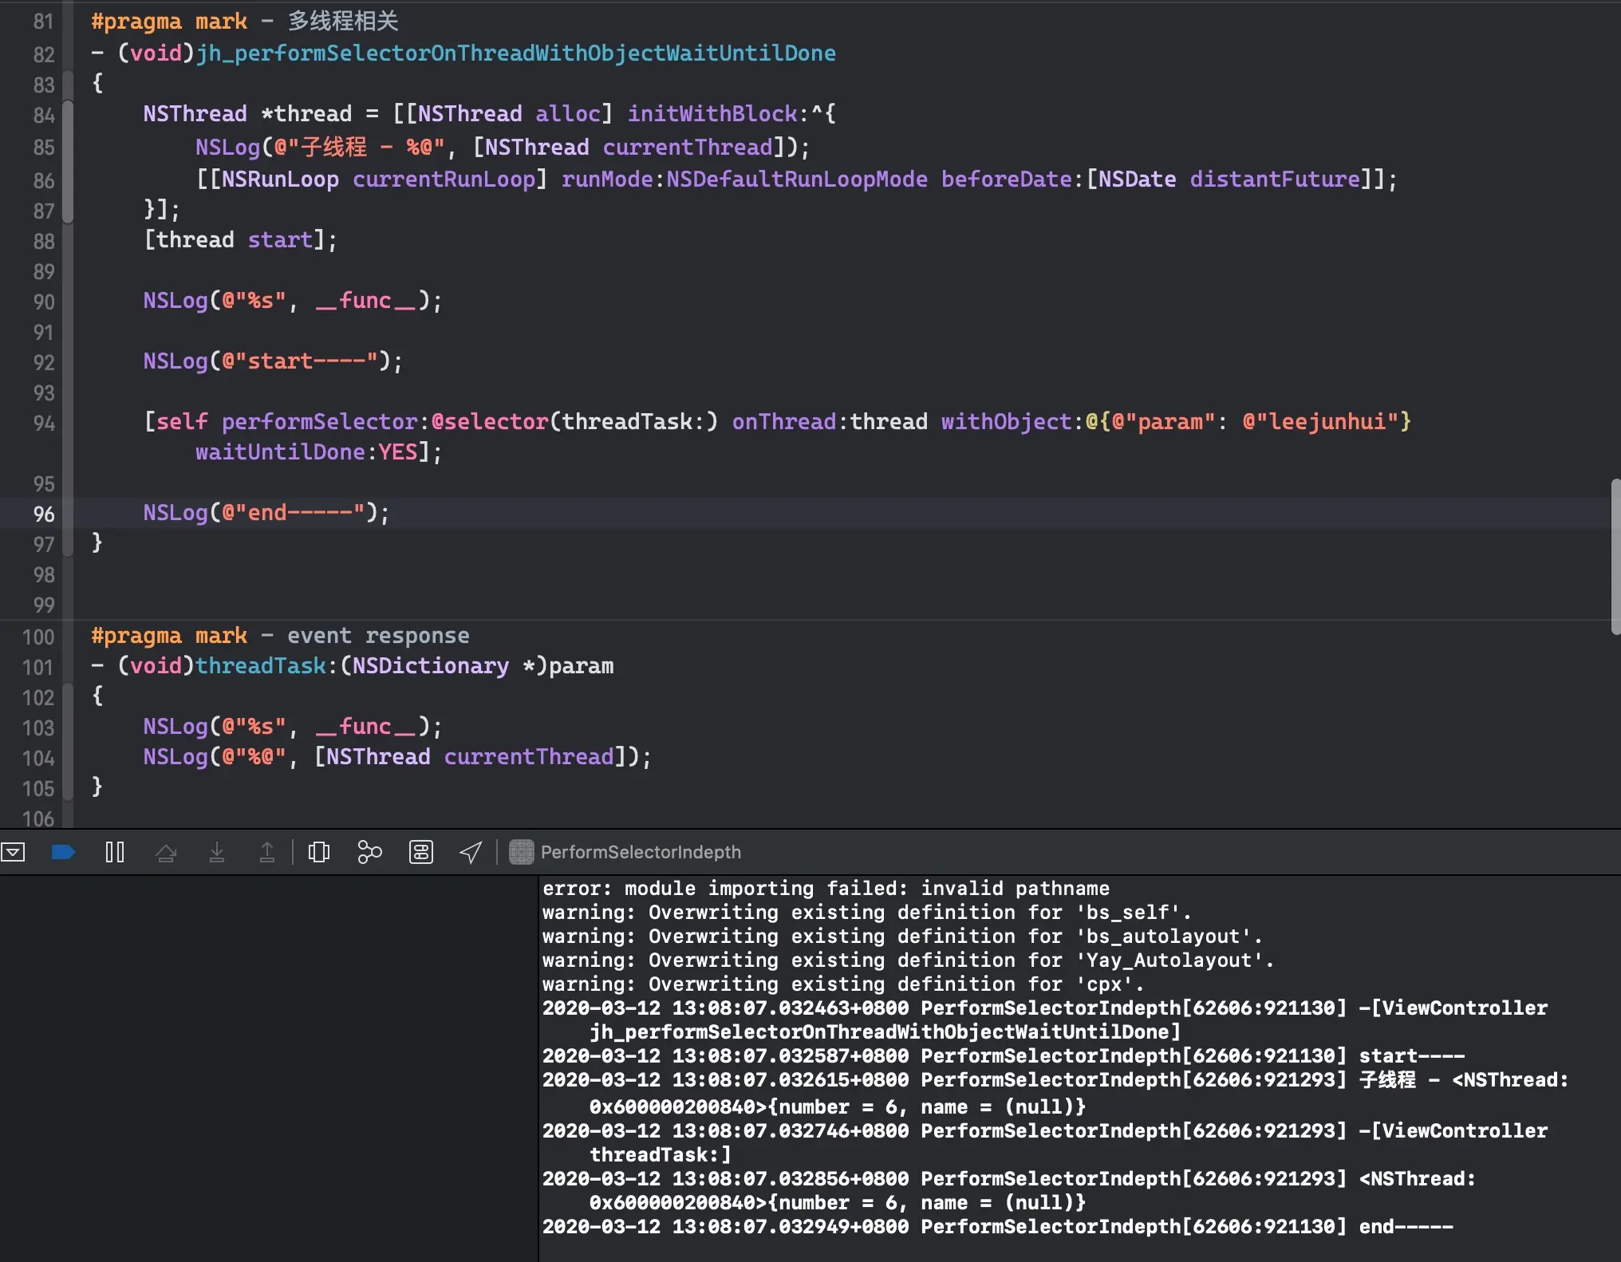
Task: Place cursor on the threadTask: method name on line 101
Action: (260, 666)
